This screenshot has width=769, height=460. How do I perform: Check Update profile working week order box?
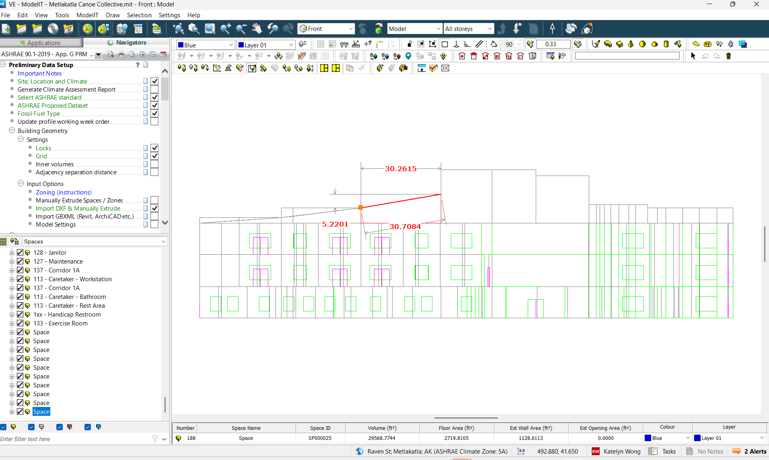154,121
